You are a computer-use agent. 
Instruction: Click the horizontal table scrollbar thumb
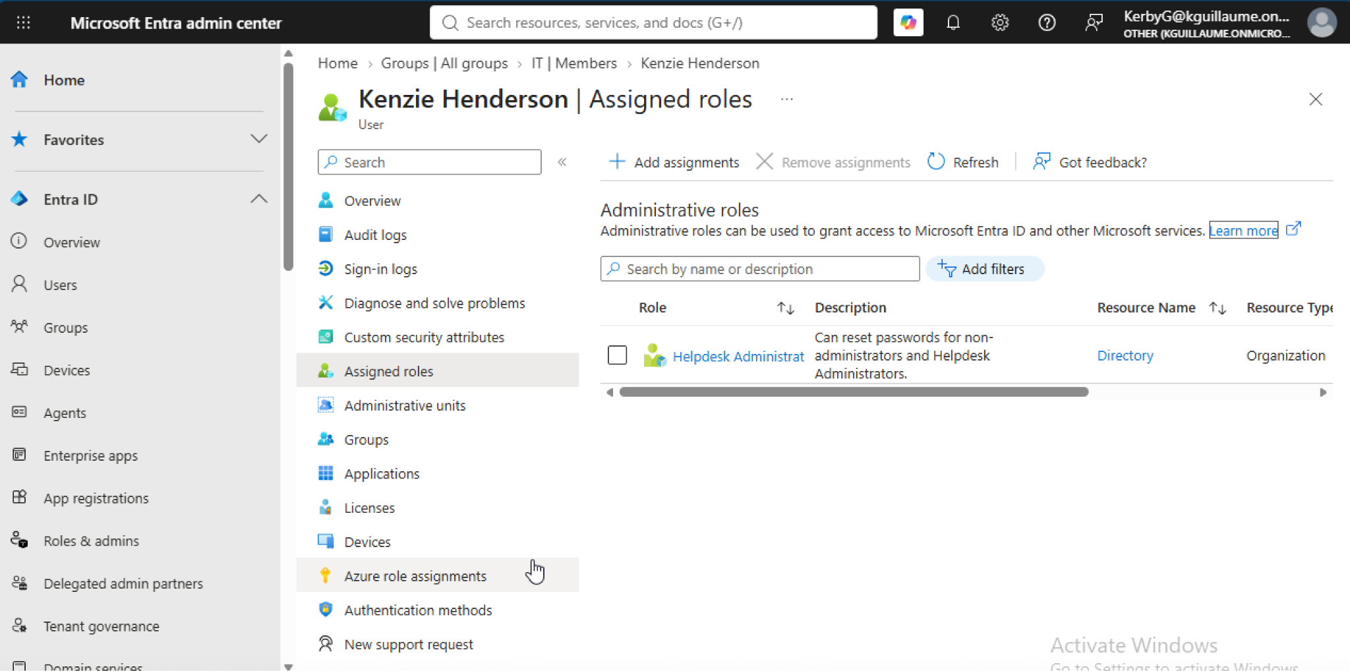pos(854,392)
